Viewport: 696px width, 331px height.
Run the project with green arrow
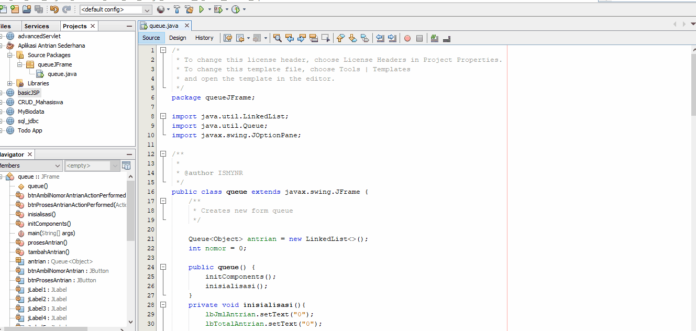pyautogui.click(x=202, y=9)
